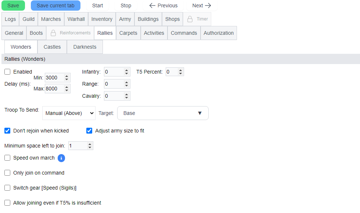Click the info icon beside Speed own march
Viewport: 360px width, 213px height.
pyautogui.click(x=61, y=158)
